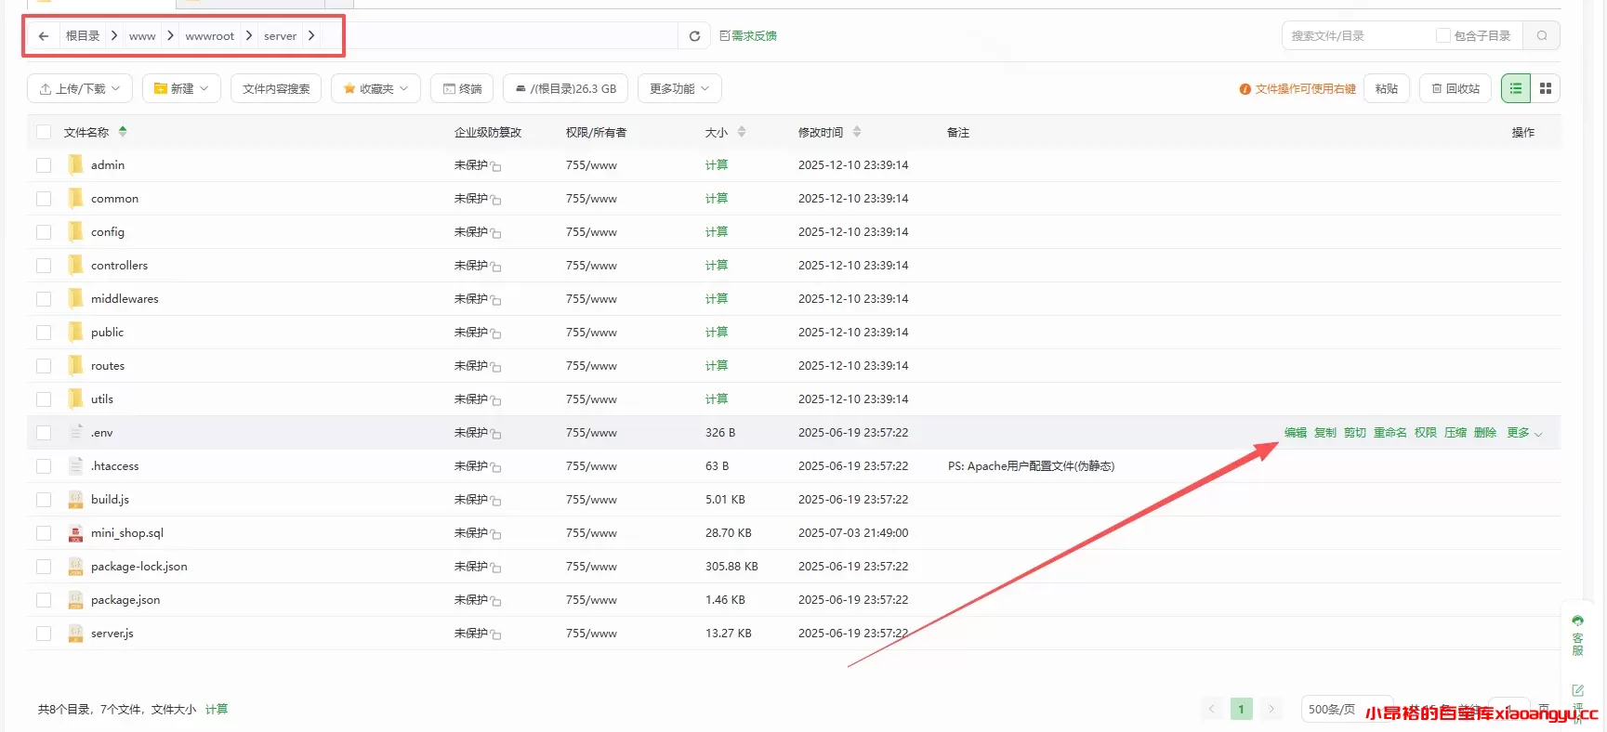Viewport: 1607px width, 732px height.
Task: Expand chevron after server breadcrumb
Action: (x=311, y=35)
